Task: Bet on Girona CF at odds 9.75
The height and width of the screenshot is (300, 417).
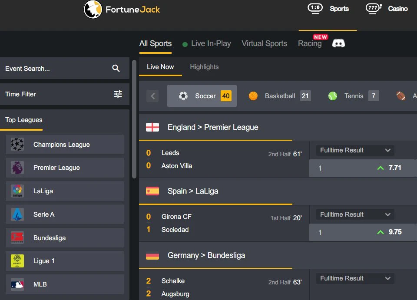Action: (x=362, y=232)
